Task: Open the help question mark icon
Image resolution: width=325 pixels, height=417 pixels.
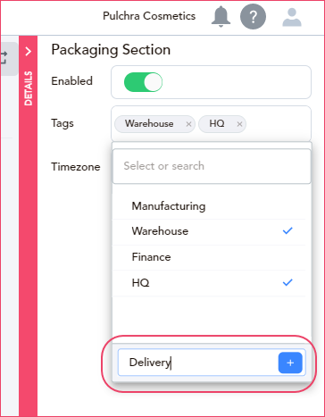Action: point(253,17)
